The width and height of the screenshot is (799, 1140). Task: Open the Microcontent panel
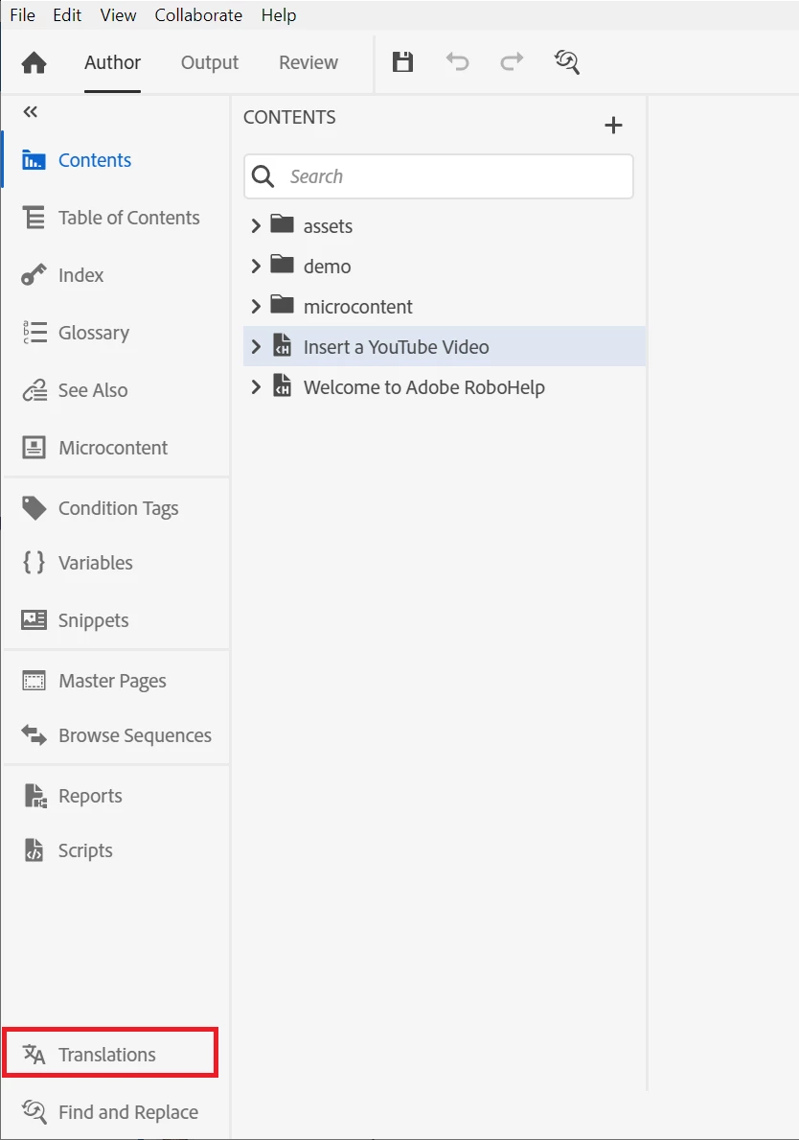pyautogui.click(x=116, y=447)
